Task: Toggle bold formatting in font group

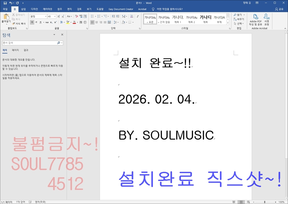Action: click(32, 22)
